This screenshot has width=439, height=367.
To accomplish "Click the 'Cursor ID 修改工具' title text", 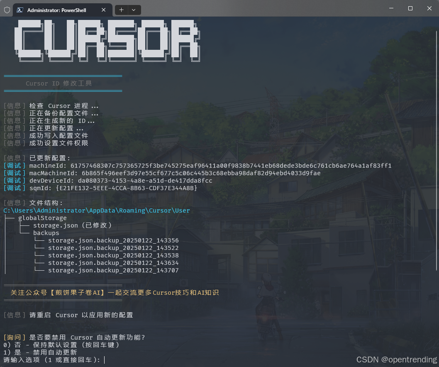I will coord(59,83).
